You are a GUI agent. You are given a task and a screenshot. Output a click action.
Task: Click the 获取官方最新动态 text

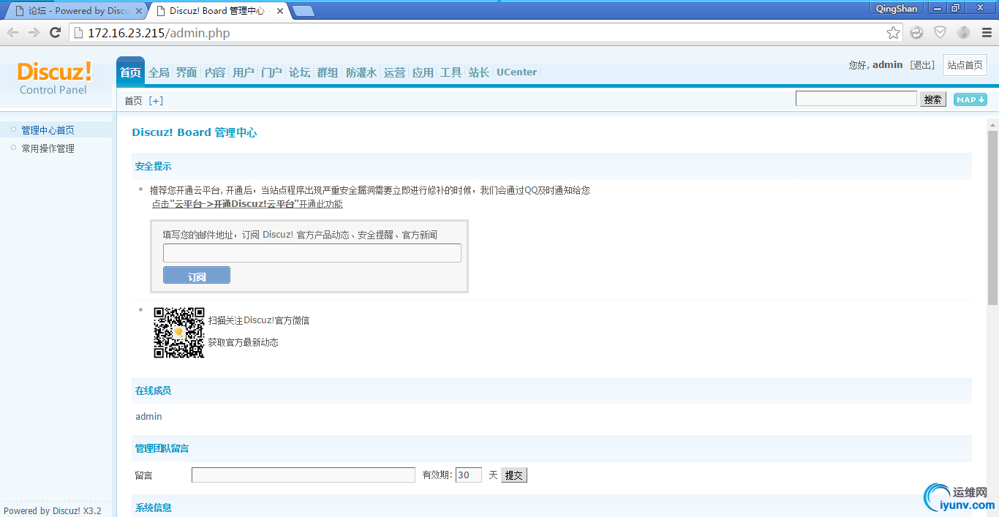(x=243, y=342)
